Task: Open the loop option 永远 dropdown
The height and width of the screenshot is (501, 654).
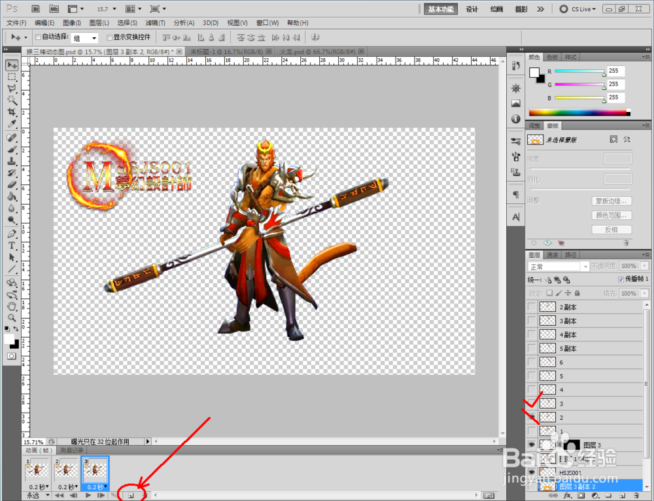Action: 37,495
